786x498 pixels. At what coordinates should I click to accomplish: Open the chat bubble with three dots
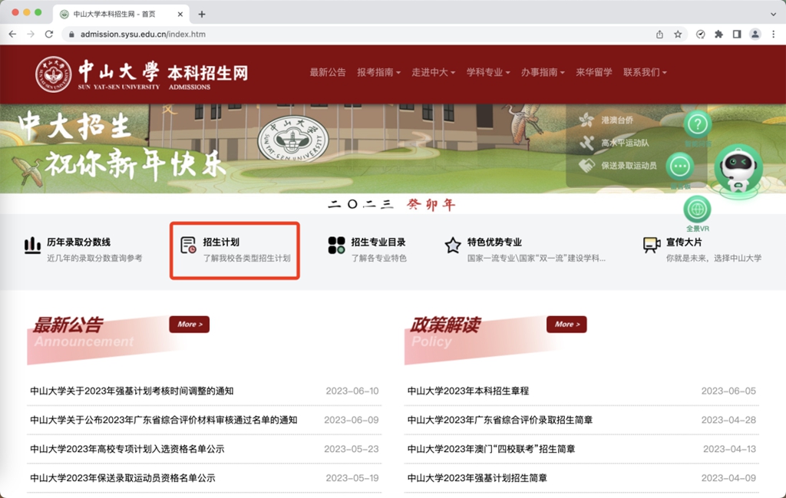[680, 166]
